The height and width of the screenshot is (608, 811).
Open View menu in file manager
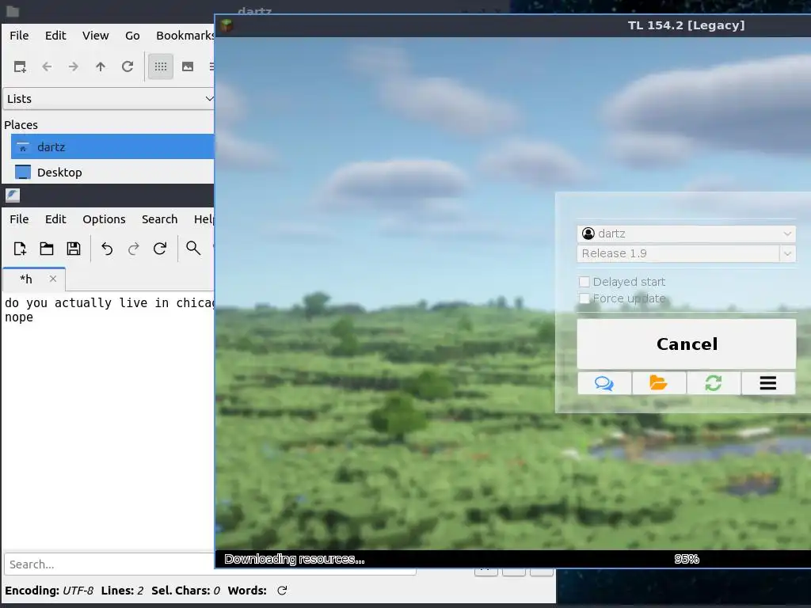tap(95, 36)
